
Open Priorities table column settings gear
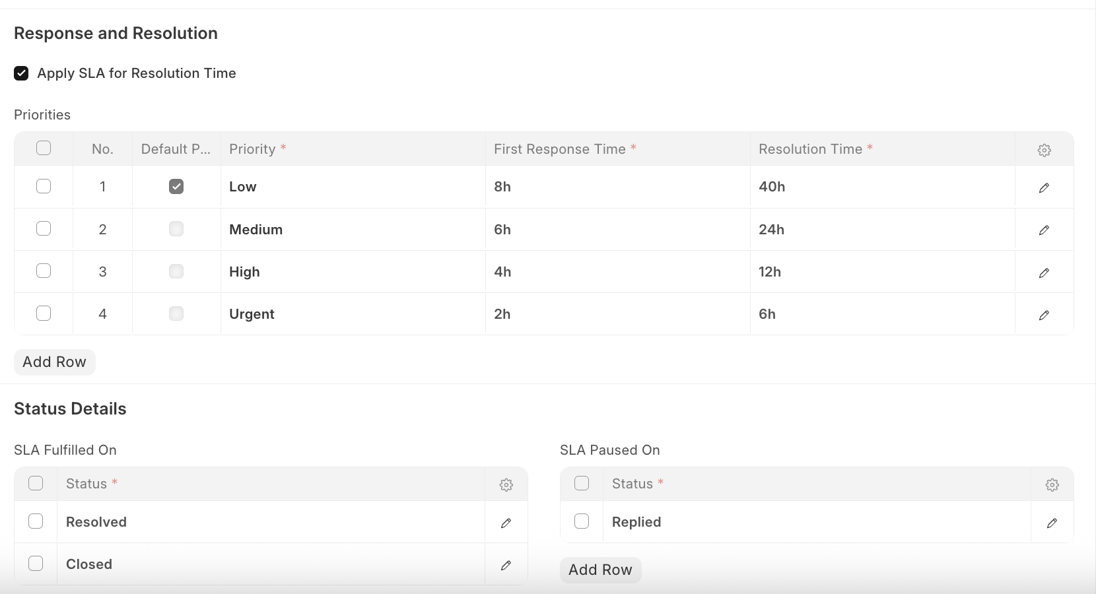(x=1044, y=150)
